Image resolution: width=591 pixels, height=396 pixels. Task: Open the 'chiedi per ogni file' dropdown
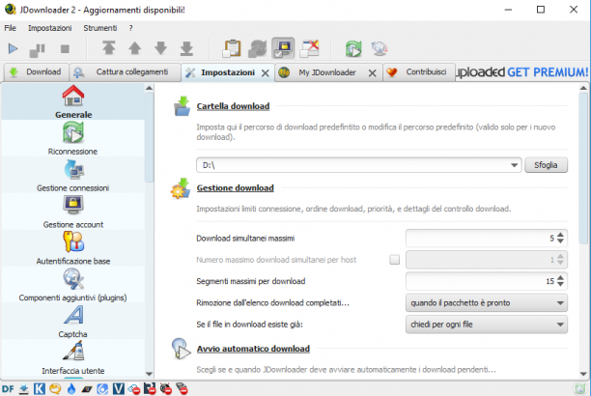click(486, 325)
